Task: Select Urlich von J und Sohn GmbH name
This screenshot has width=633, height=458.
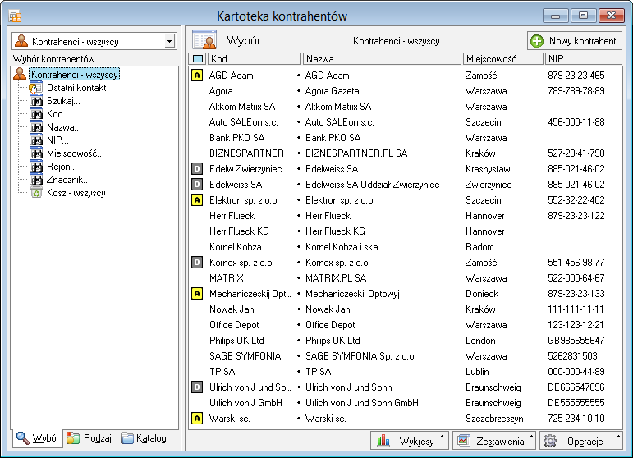Action: (x=362, y=403)
